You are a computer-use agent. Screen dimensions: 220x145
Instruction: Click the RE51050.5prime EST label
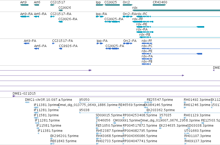click(109, 126)
